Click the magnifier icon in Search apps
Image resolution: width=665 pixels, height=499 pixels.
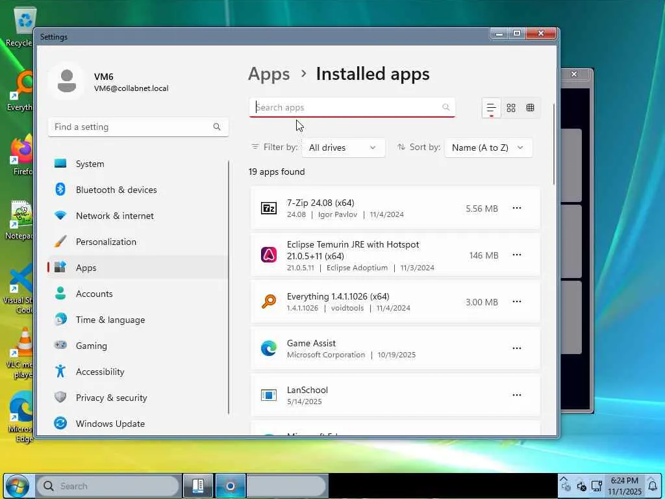pos(445,107)
